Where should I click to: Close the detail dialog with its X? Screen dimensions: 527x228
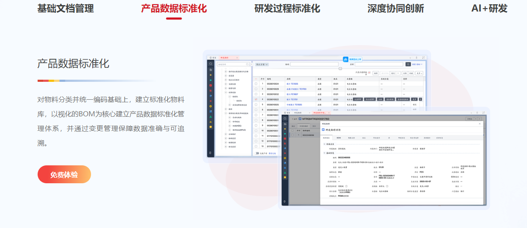(480, 124)
